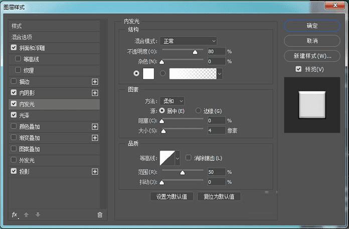
Task: Close the 图层样式 dialog window
Action: click(x=335, y=5)
